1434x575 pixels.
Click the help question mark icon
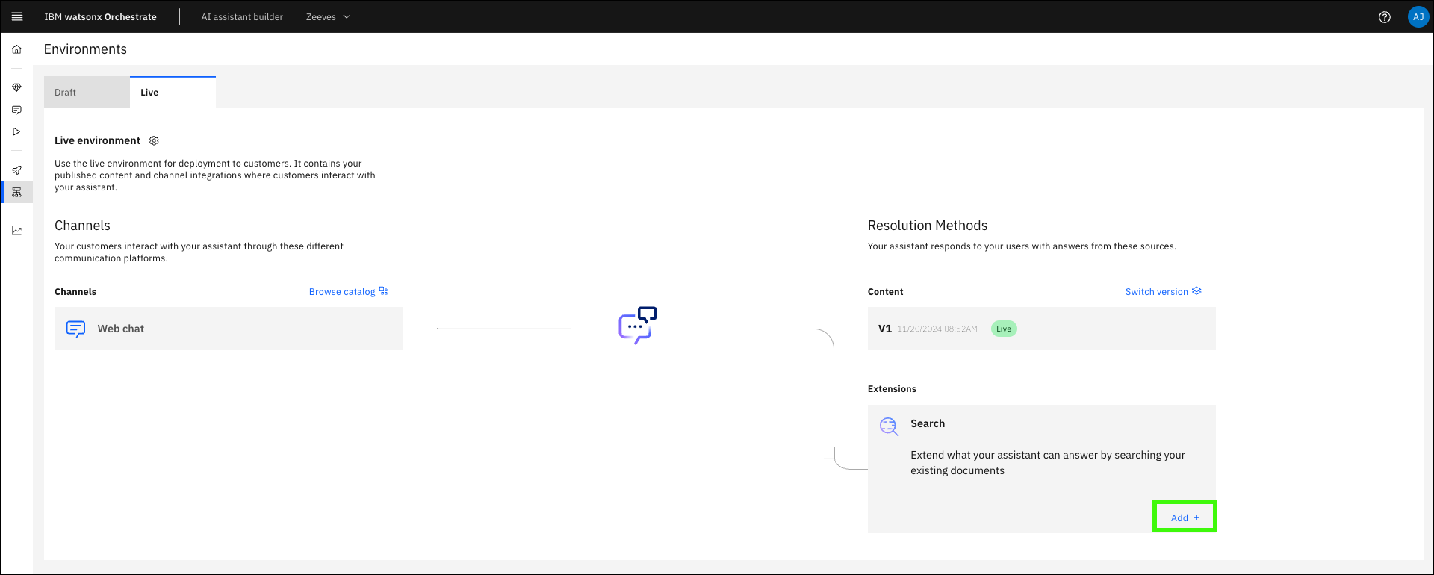tap(1384, 17)
